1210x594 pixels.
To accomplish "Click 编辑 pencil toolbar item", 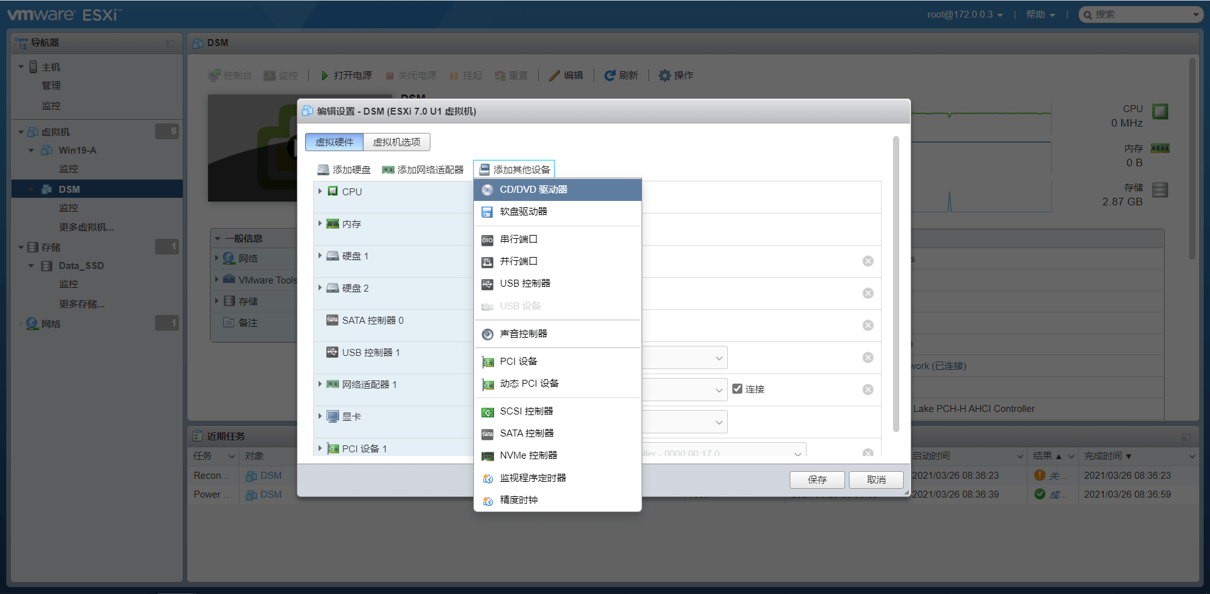I will pos(566,76).
